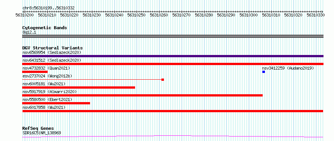Click ruler position 56310200
Image resolution: width=334 pixels, height=141 pixels.
click(25, 15)
